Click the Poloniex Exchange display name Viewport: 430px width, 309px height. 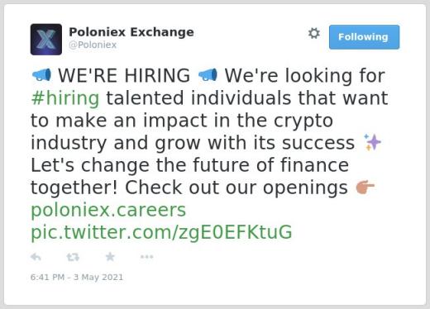[x=131, y=32]
